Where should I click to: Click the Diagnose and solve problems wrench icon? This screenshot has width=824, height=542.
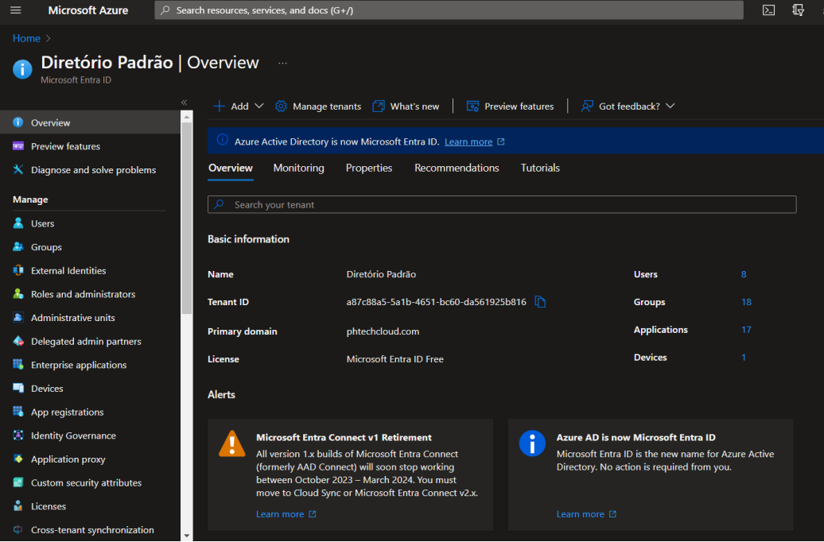pyautogui.click(x=17, y=169)
